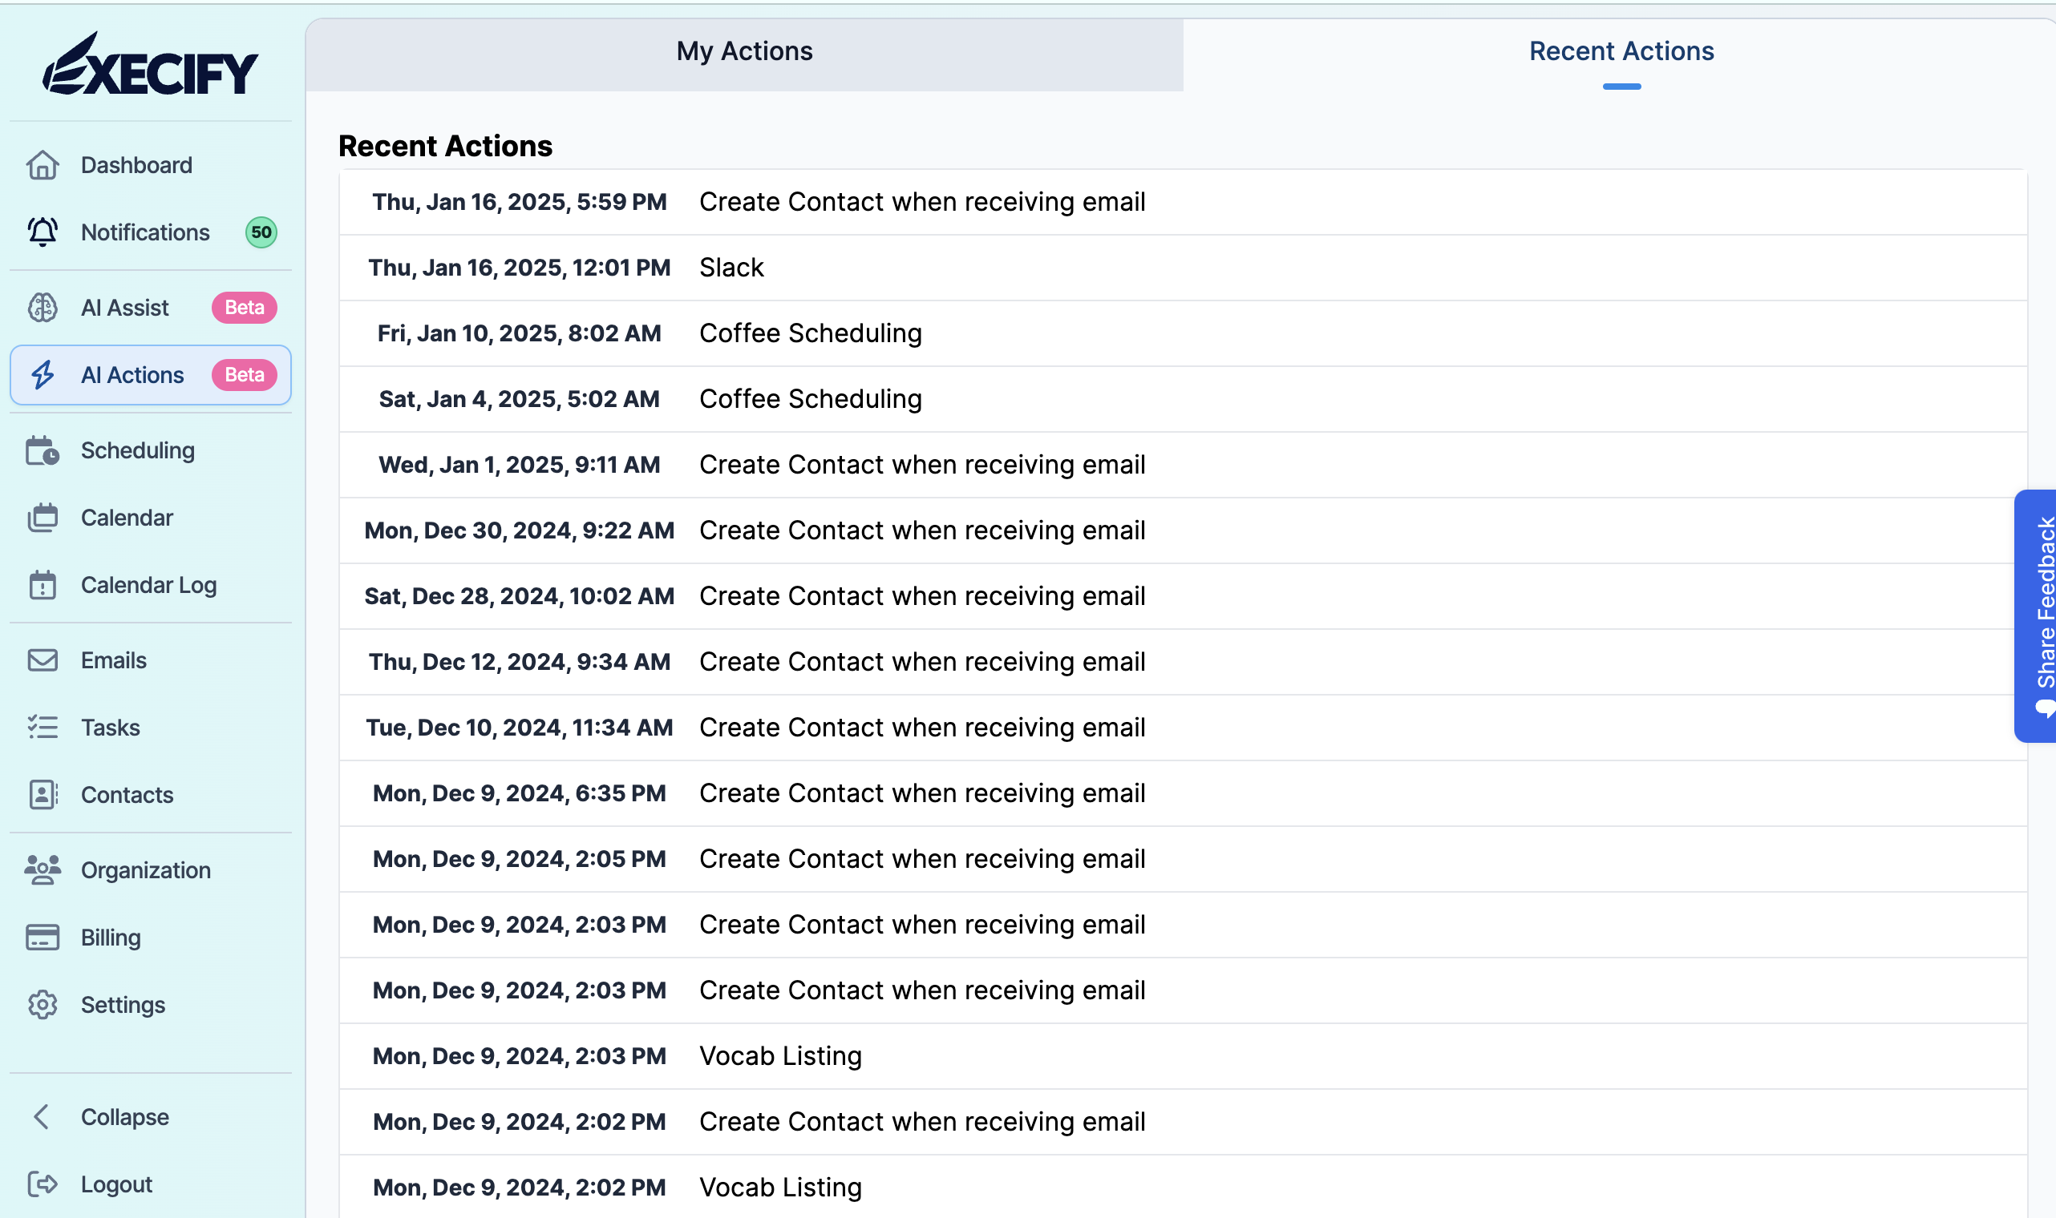The width and height of the screenshot is (2056, 1218).
Task: Click the Logout text link
Action: (x=116, y=1184)
